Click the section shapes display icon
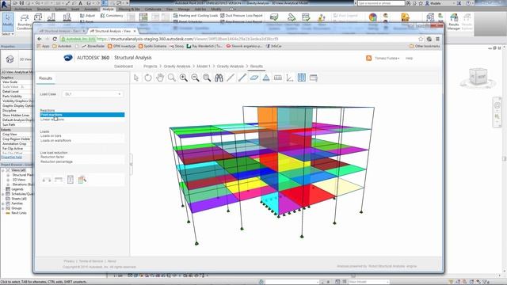 [x=278, y=78]
